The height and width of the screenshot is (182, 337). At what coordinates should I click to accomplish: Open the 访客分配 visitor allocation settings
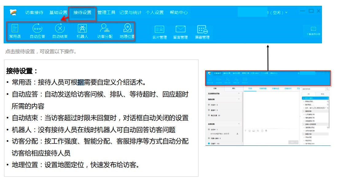click(x=105, y=31)
